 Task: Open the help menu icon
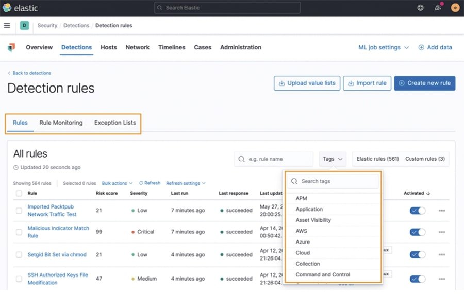click(x=420, y=8)
